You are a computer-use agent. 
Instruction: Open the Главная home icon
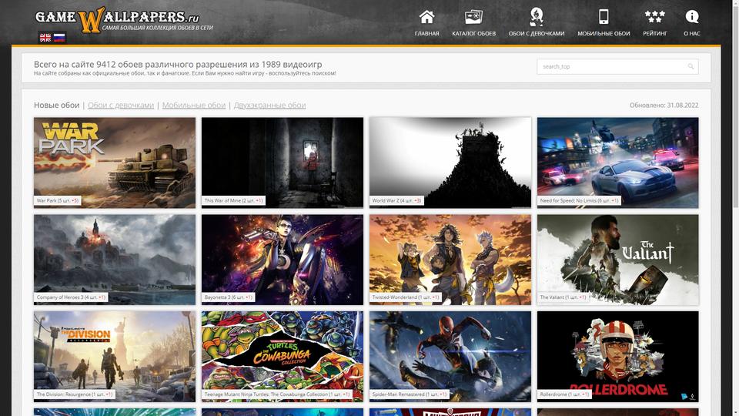(426, 17)
